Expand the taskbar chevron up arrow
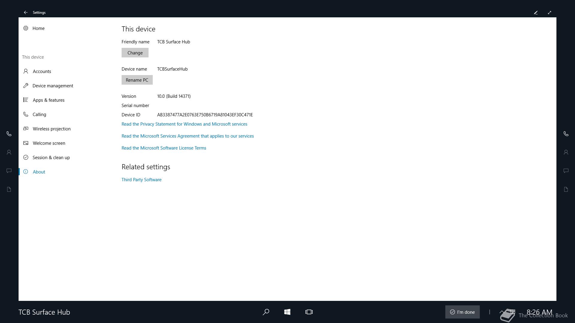 [x=502, y=312]
